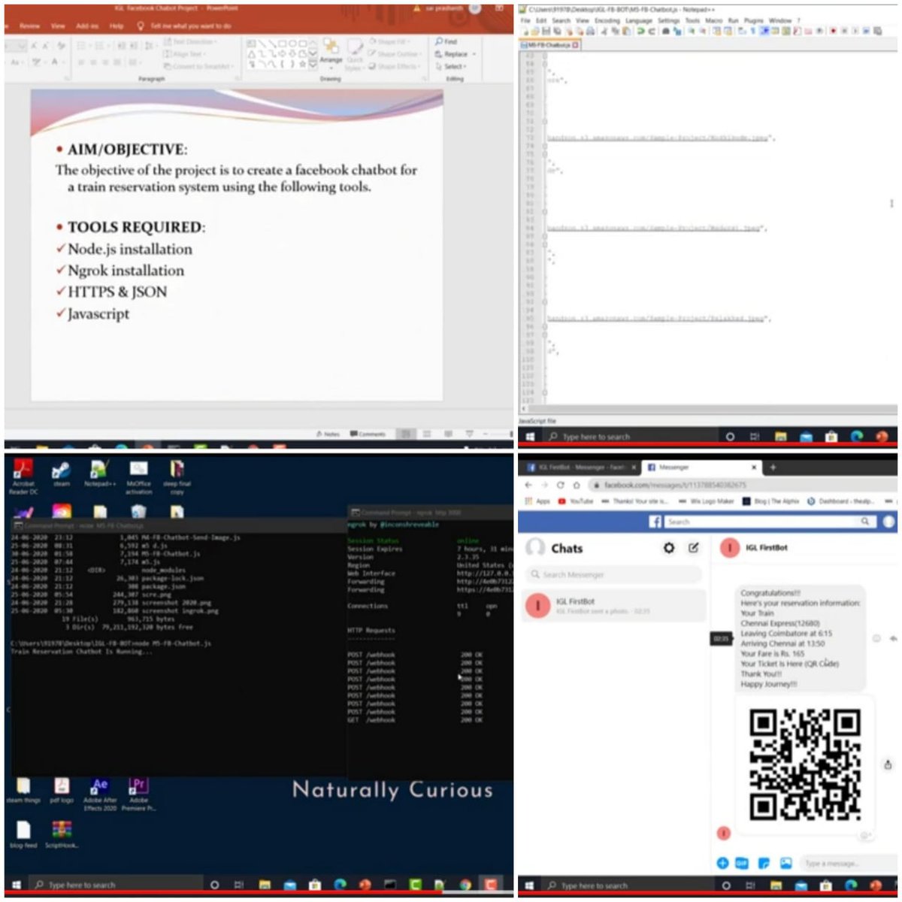Open the YouTube bookmark
Screen dimensions: 902x902
click(x=576, y=501)
